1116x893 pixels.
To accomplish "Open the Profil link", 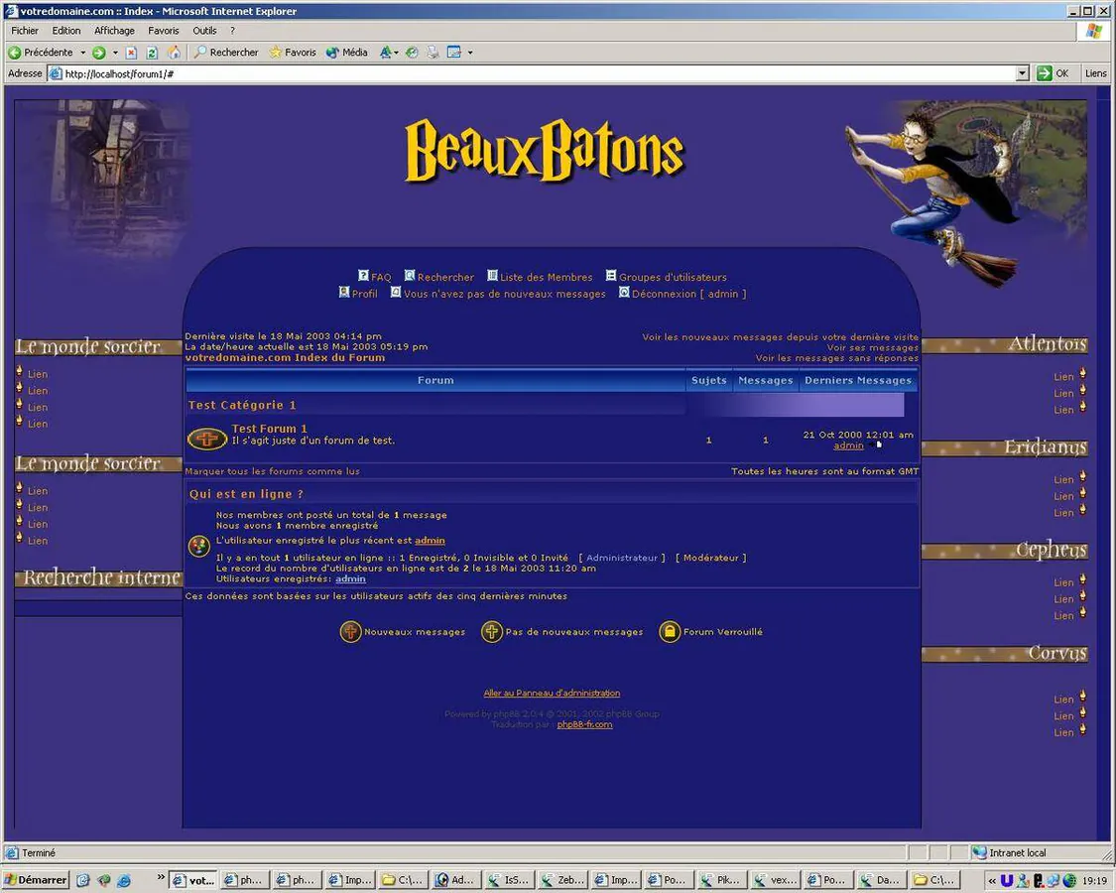I will click(364, 294).
